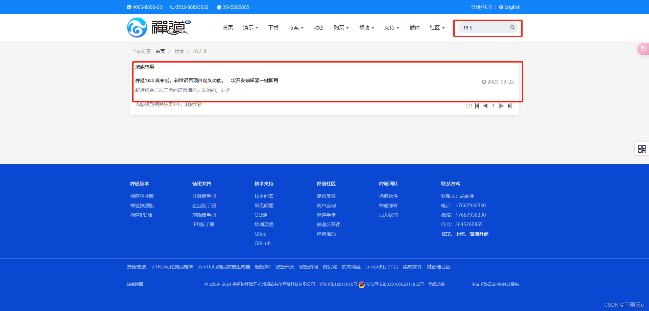
Task: Open the 禅道18.3 发布啦 search result
Action: [x=207, y=80]
